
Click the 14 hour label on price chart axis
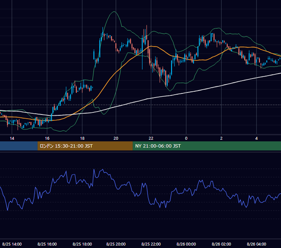pos(12,138)
